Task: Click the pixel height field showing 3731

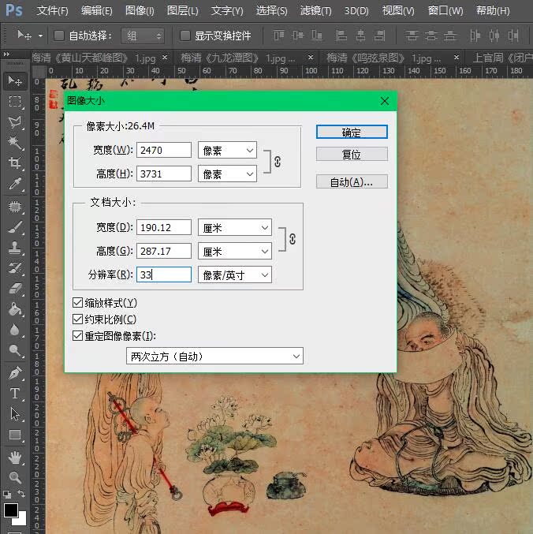Action: [x=164, y=174]
